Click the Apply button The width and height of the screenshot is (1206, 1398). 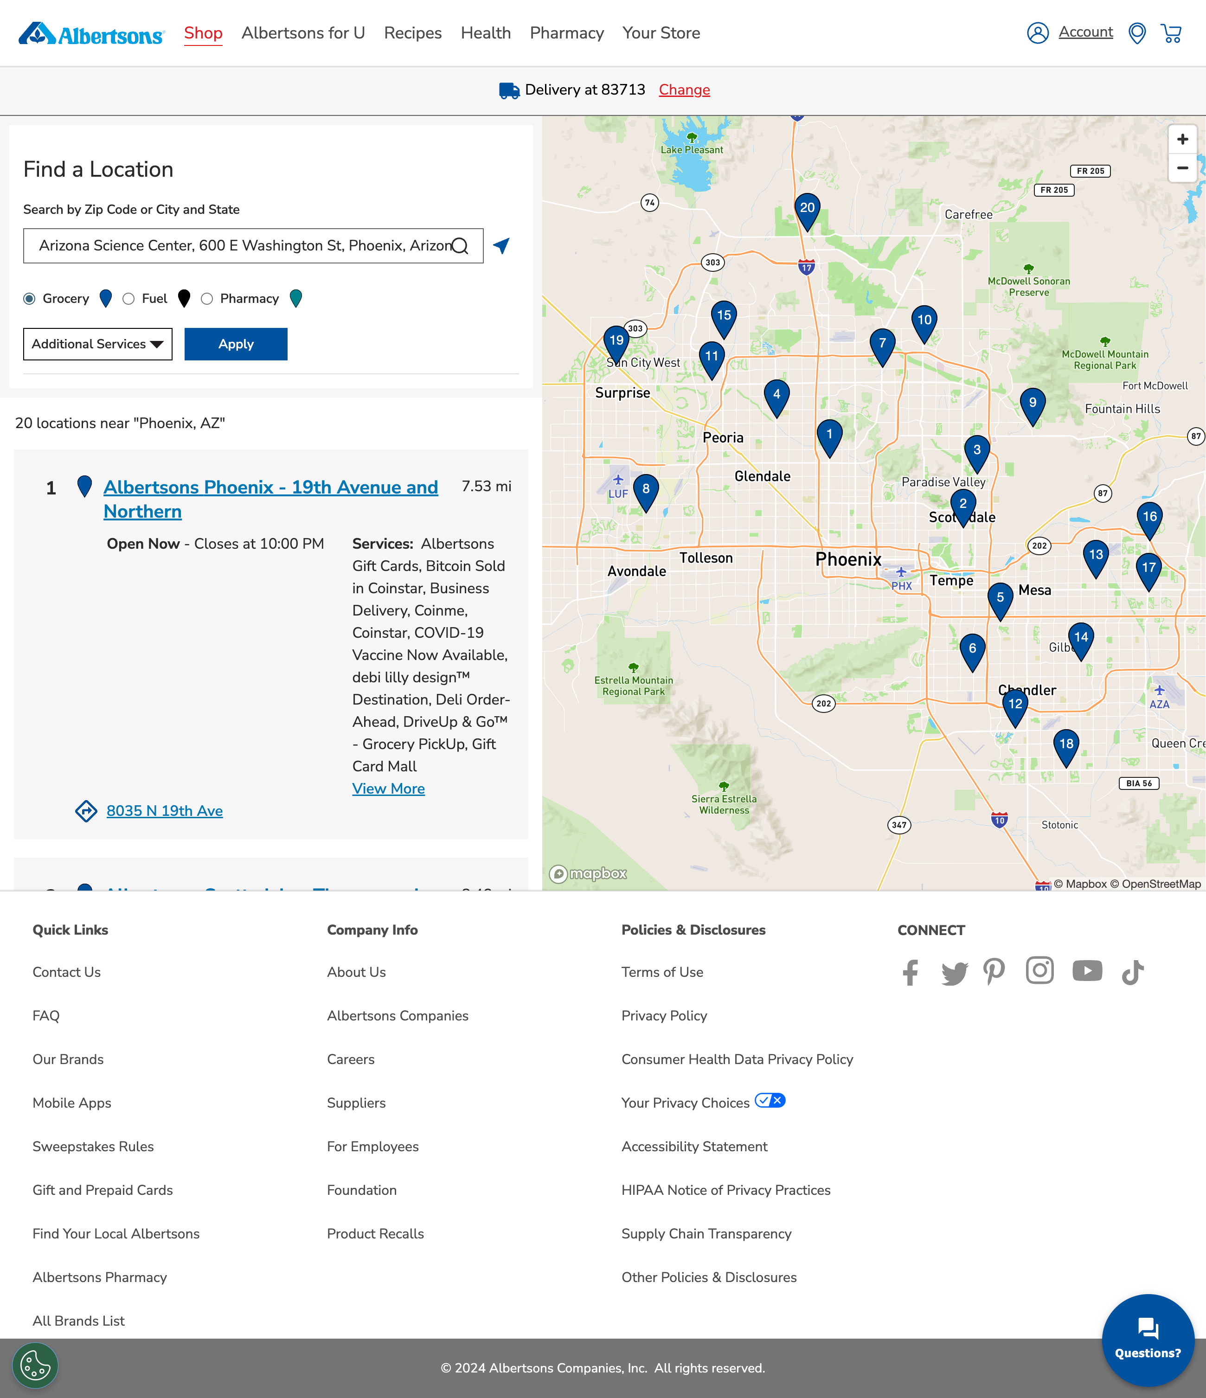tap(236, 344)
